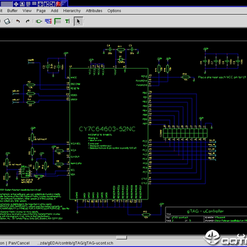The width and height of the screenshot is (247, 247).
Task: Redo the action with the toolbar arrow
Action: point(27,21)
